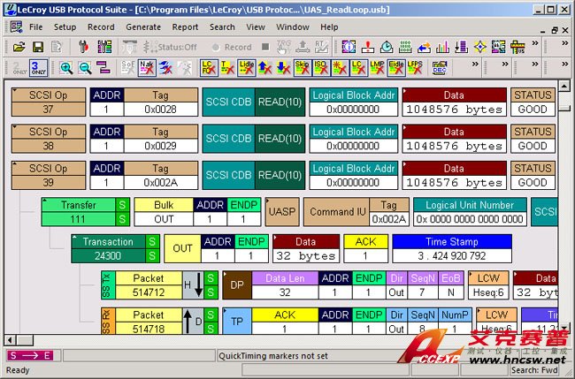
Task: Click the Save floppy disk icon
Action: [36, 47]
